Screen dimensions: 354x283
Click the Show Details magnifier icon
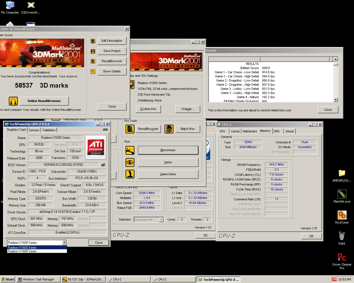click(x=93, y=72)
